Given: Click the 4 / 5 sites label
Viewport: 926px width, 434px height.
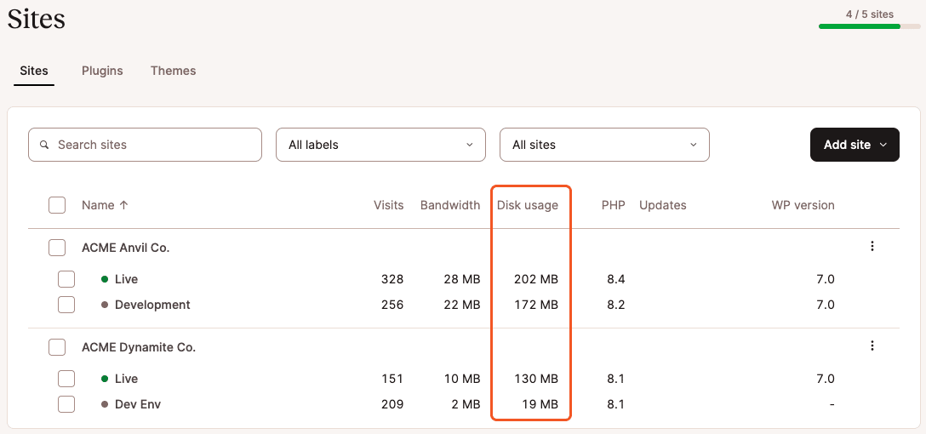Looking at the screenshot, I should coord(869,14).
